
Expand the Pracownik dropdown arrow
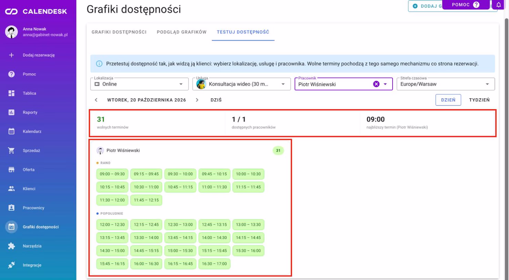[385, 84]
